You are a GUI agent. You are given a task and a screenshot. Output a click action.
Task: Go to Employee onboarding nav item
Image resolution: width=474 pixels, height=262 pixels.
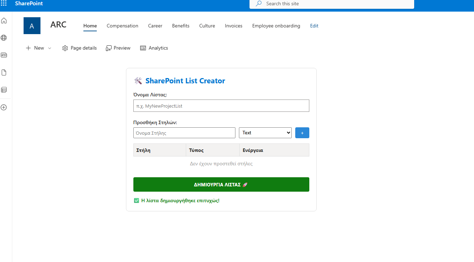coord(276,26)
